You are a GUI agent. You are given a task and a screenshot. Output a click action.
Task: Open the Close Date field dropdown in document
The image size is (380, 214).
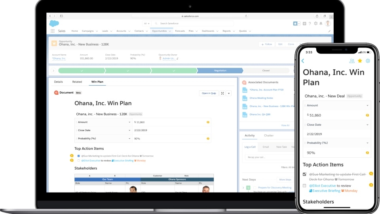coord(129,130)
